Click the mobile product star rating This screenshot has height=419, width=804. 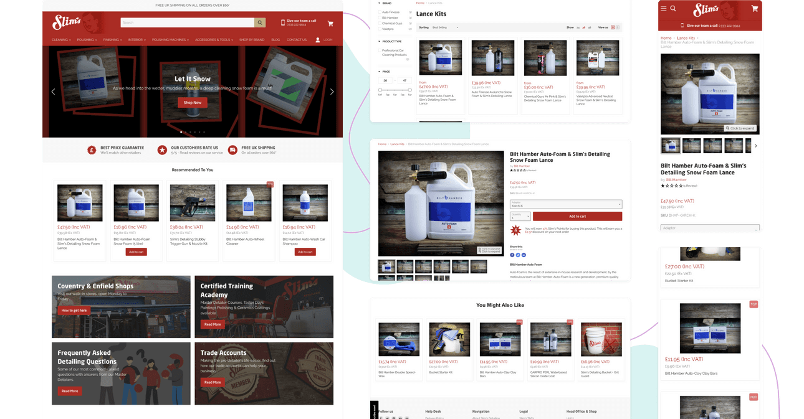pos(671,186)
